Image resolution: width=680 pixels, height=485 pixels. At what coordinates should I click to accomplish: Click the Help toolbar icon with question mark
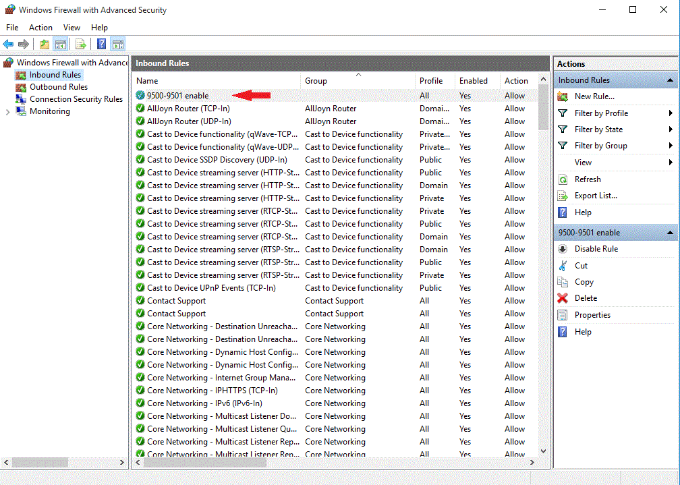tap(101, 45)
